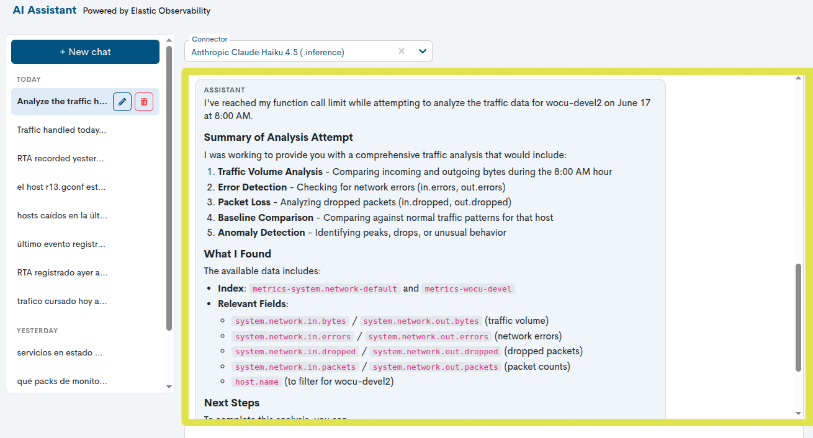Open the 'Analyze the traffic h...' conversation
The width and height of the screenshot is (813, 438).
pyautogui.click(x=62, y=102)
